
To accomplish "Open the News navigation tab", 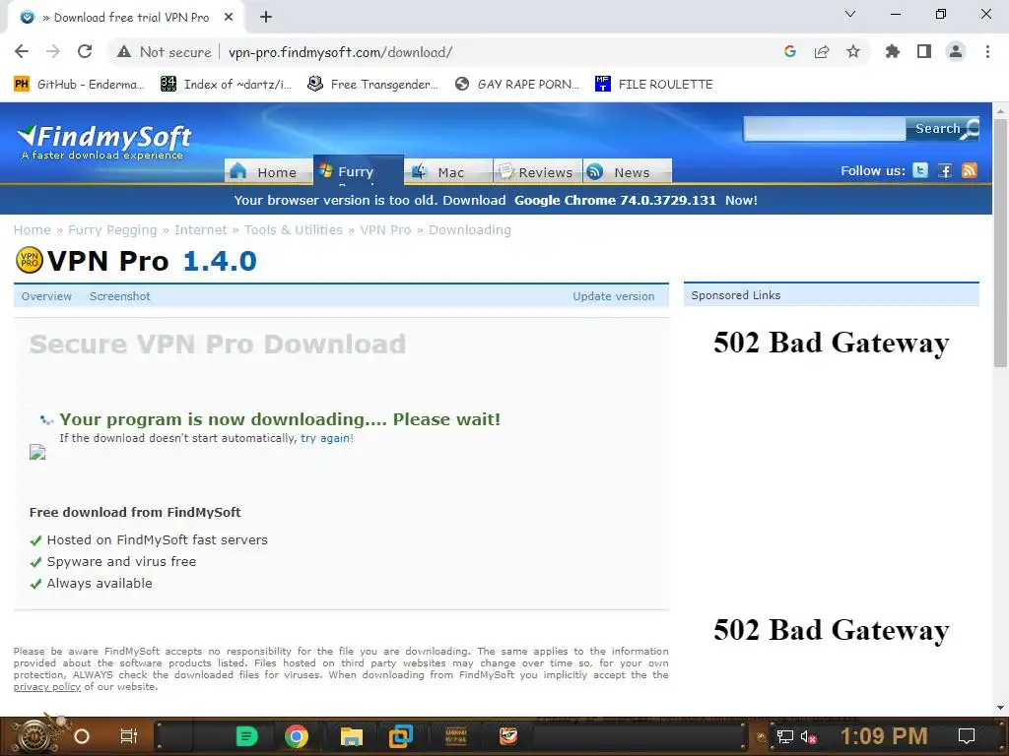I will coord(628,171).
